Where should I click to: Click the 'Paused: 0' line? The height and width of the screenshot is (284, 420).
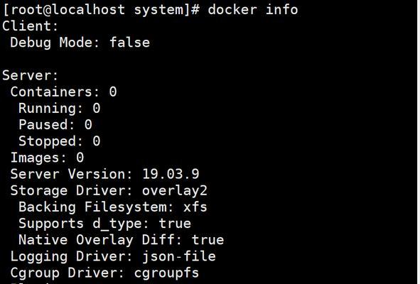[x=55, y=125]
